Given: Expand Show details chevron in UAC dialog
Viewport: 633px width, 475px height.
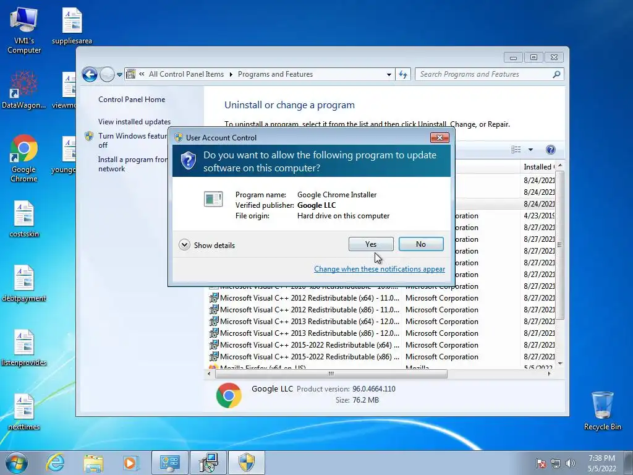Looking at the screenshot, I should (x=184, y=245).
